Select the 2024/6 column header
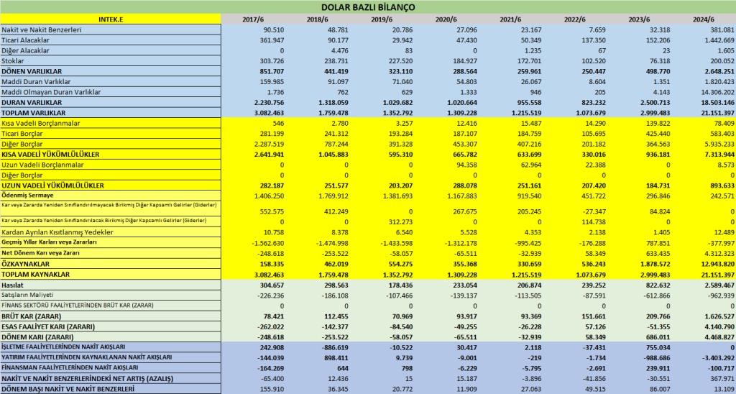 tap(703, 19)
